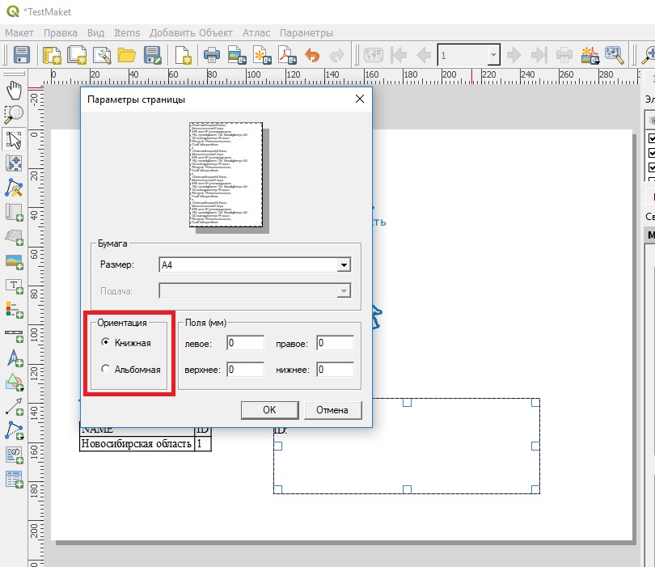Expand the atlas page number combo box
The width and height of the screenshot is (655, 567).
pyautogui.click(x=493, y=55)
